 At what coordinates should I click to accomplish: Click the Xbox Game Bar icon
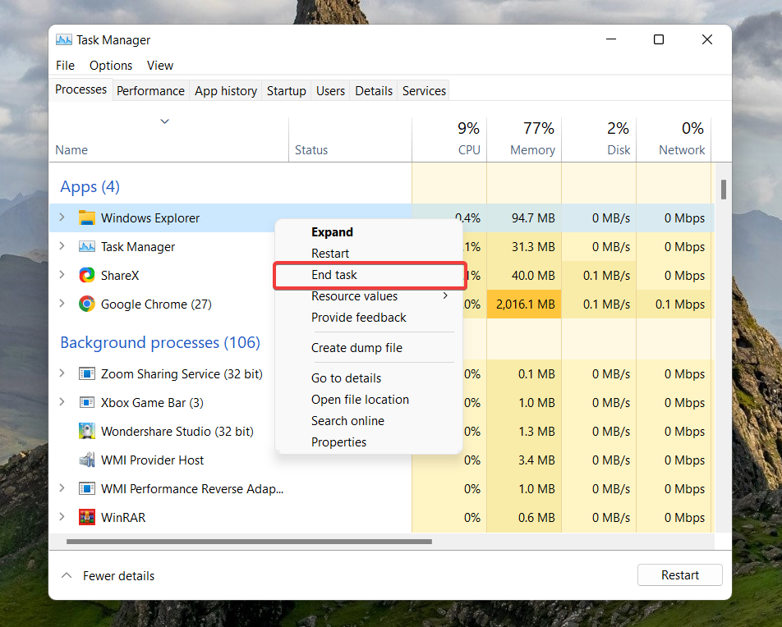tap(87, 402)
